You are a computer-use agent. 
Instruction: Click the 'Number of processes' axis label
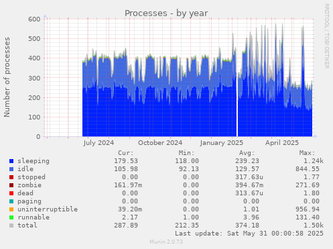[x=7, y=77]
